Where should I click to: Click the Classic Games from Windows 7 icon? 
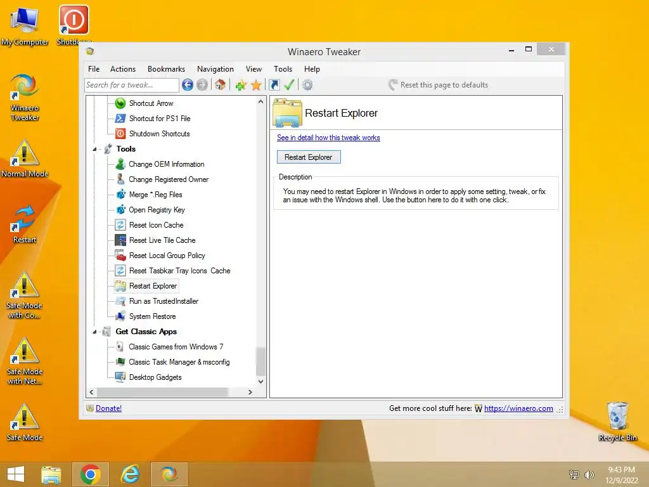click(120, 347)
